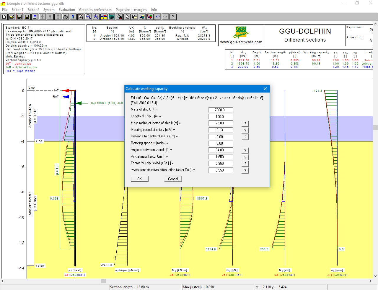The width and height of the screenshot is (378, 290).
Task: Click the vertical scrollbar thumb on the right
Action: click(x=375, y=128)
